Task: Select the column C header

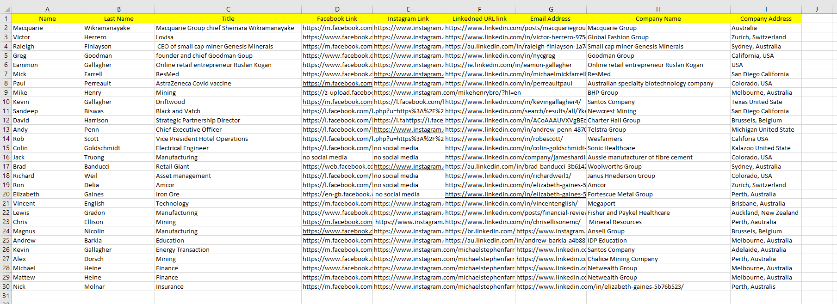Action: pos(228,9)
